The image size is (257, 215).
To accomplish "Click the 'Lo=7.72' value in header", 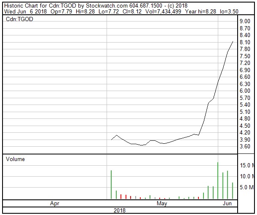I will (x=109, y=11).
